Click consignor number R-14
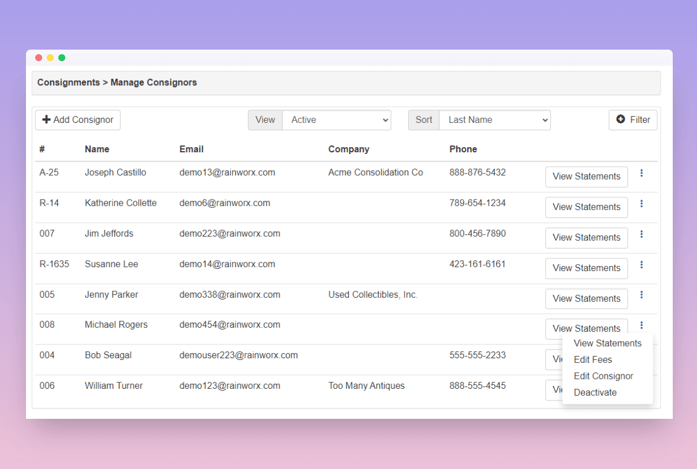The image size is (697, 469). pos(49,203)
